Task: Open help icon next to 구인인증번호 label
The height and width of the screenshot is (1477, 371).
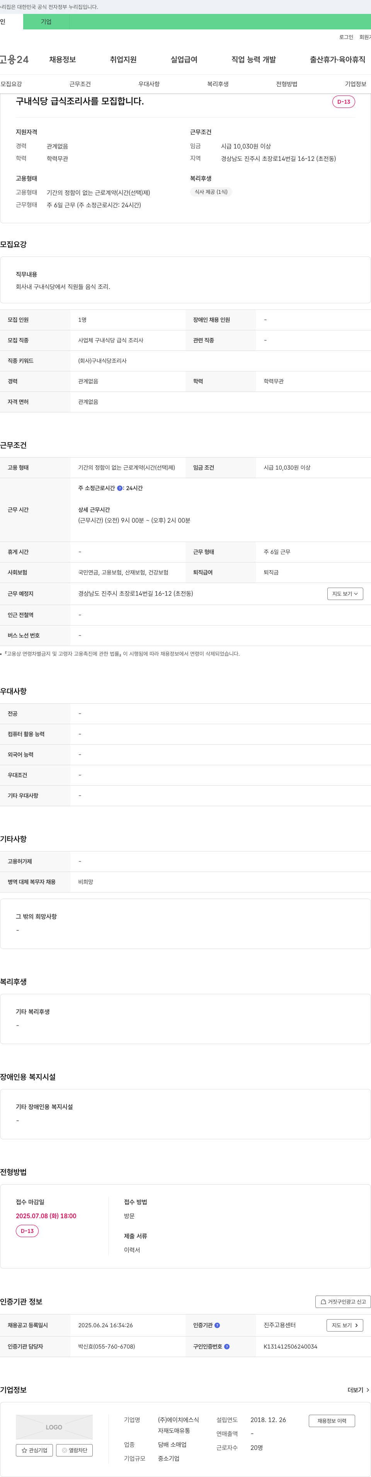Action: click(x=227, y=1346)
